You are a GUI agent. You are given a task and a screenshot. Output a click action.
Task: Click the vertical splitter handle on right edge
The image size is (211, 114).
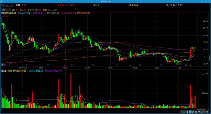pos(210,58)
